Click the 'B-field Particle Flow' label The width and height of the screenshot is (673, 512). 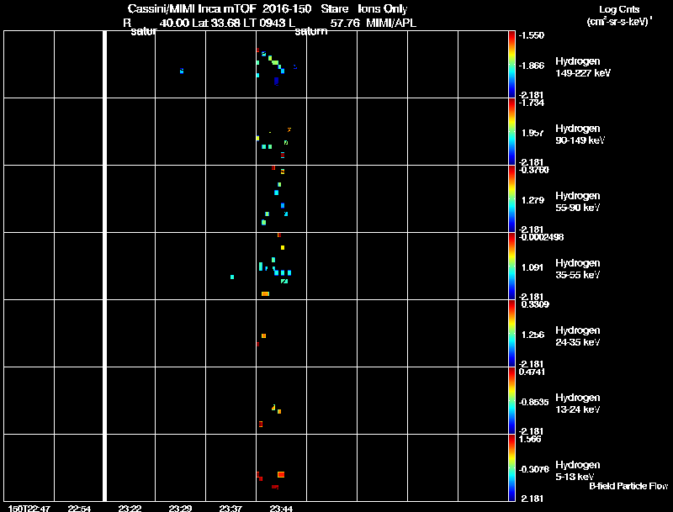click(x=628, y=486)
